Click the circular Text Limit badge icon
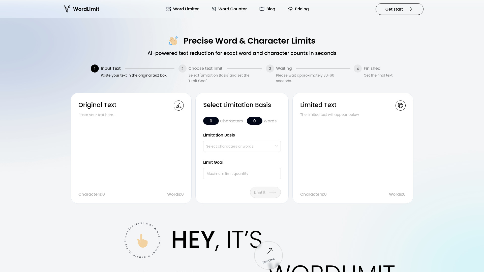The image size is (484, 272). [x=269, y=255]
